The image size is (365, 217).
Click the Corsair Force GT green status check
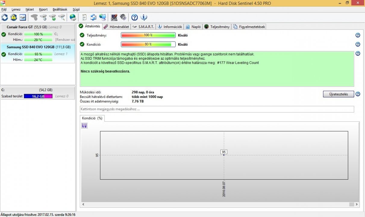4,35
